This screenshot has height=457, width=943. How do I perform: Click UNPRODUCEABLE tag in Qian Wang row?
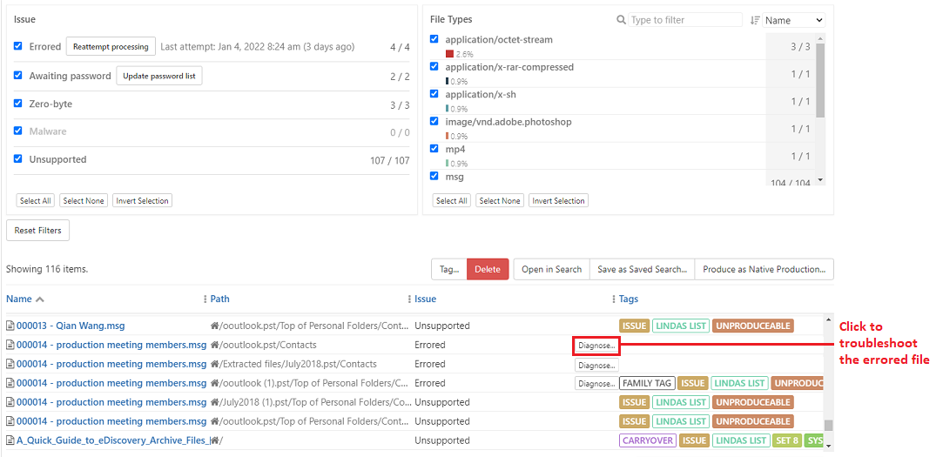(753, 326)
